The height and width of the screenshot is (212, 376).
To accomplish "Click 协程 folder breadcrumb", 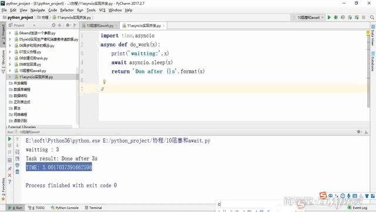I will coord(43,18).
